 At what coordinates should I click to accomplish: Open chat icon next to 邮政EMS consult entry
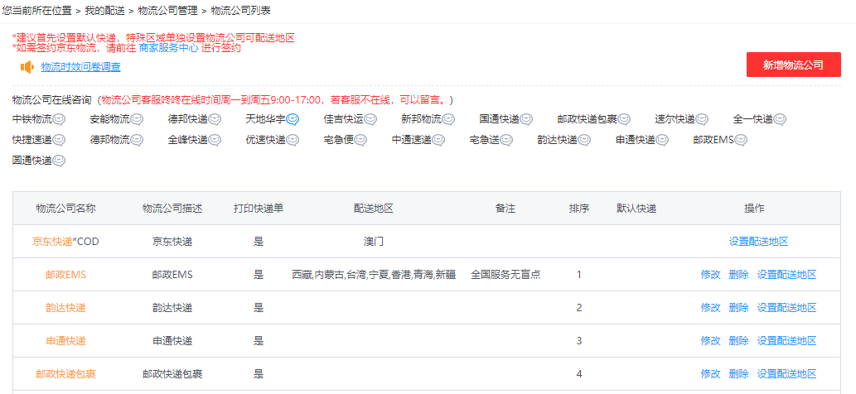[740, 140]
